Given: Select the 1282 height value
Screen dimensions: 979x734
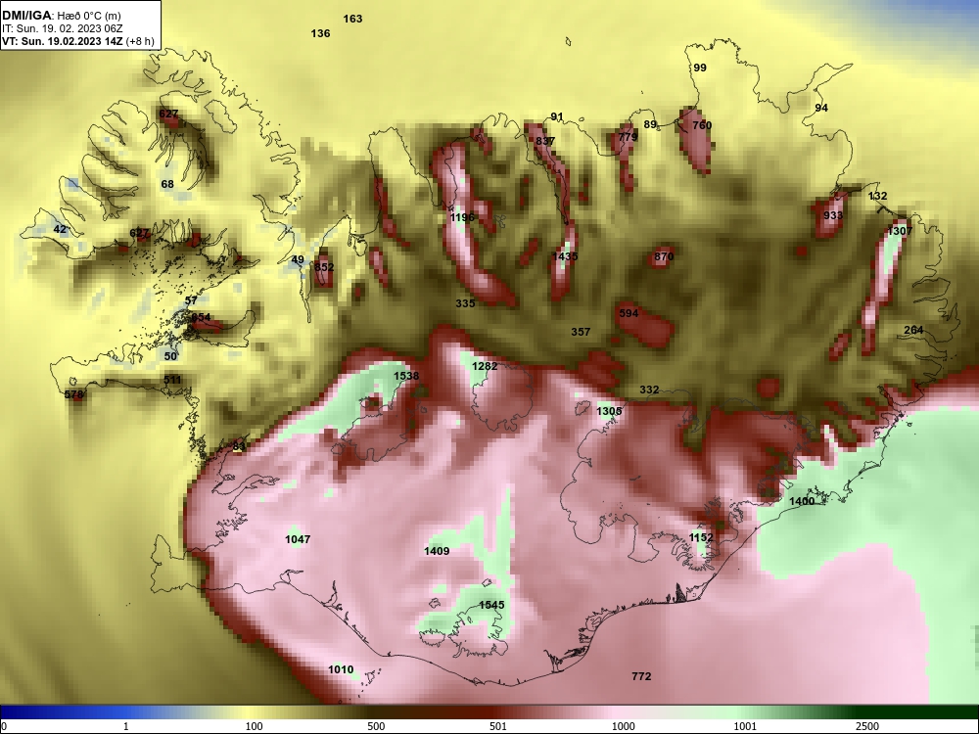Looking at the screenshot, I should (485, 366).
